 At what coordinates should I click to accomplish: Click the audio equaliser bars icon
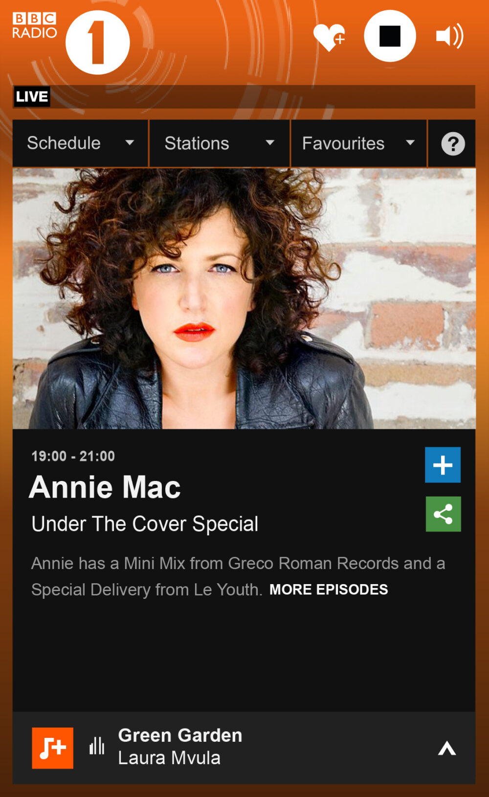point(97,746)
